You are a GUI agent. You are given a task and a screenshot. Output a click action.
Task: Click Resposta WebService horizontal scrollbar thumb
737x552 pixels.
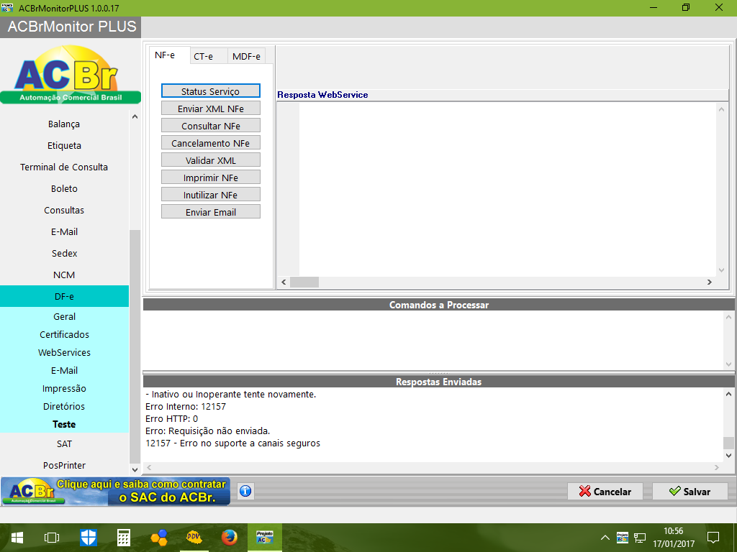304,282
